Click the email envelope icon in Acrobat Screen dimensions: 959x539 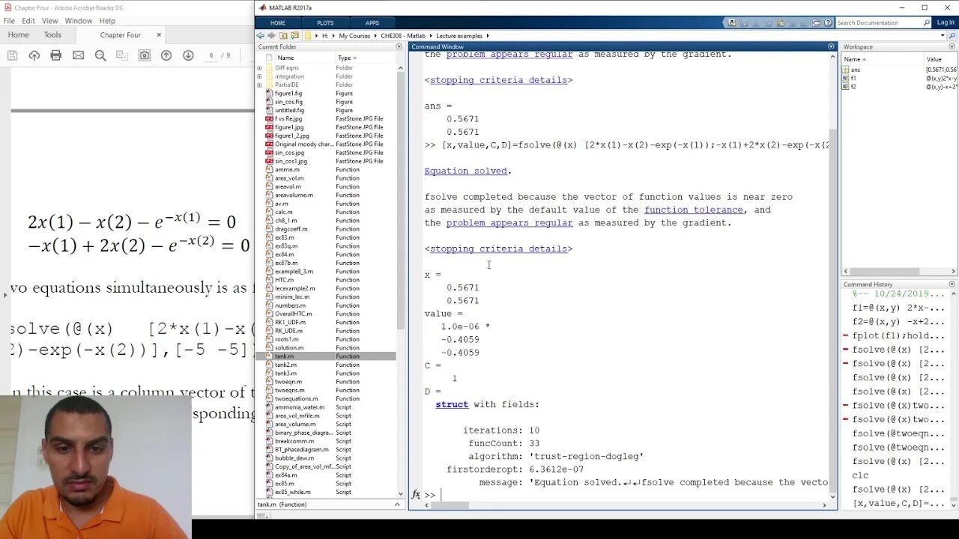point(78,55)
